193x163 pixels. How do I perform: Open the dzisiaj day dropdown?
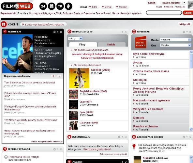coord(75,39)
